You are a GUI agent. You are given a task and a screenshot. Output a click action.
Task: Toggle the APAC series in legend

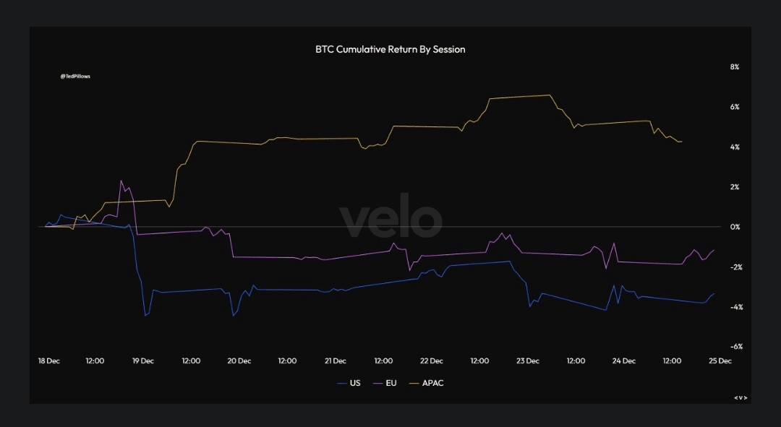pos(432,383)
